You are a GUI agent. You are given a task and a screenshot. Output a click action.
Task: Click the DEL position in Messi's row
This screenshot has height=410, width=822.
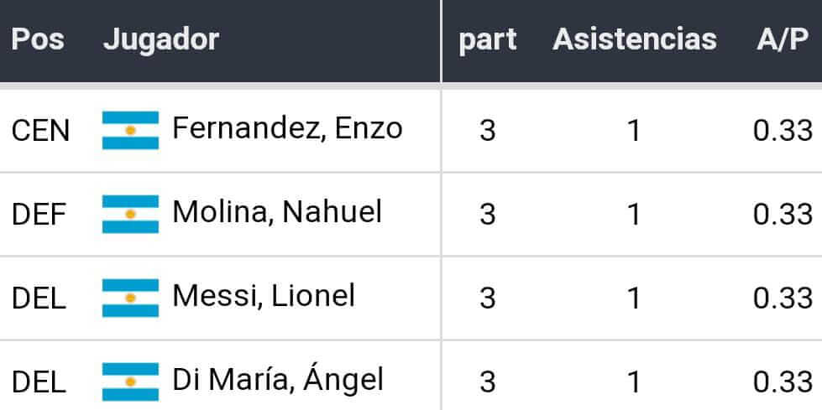39,298
